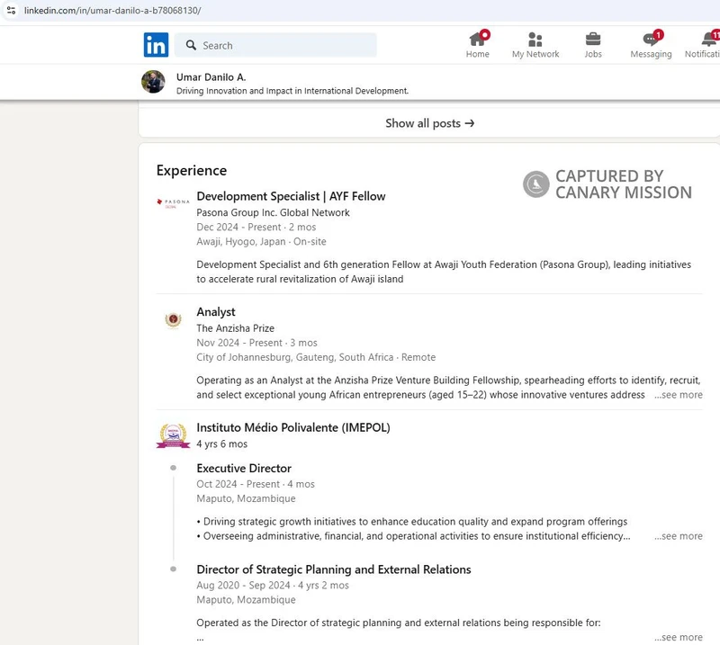Click Director of Strategic Planning and External Relations
The image size is (720, 645).
click(333, 569)
